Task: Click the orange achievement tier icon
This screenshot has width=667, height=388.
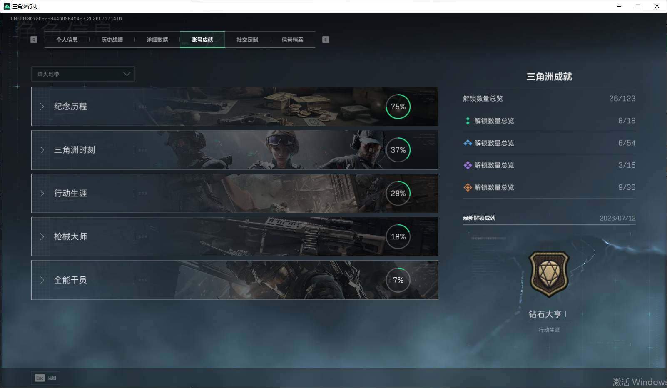Action: coord(468,187)
